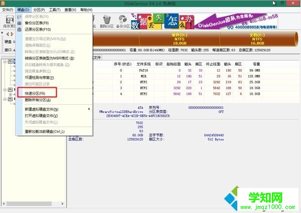
Task: Click the third disk icon in tree
Action: [11, 99]
